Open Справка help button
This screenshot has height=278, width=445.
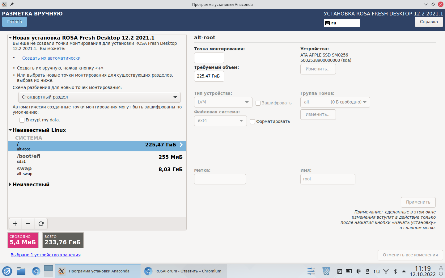tap(429, 22)
